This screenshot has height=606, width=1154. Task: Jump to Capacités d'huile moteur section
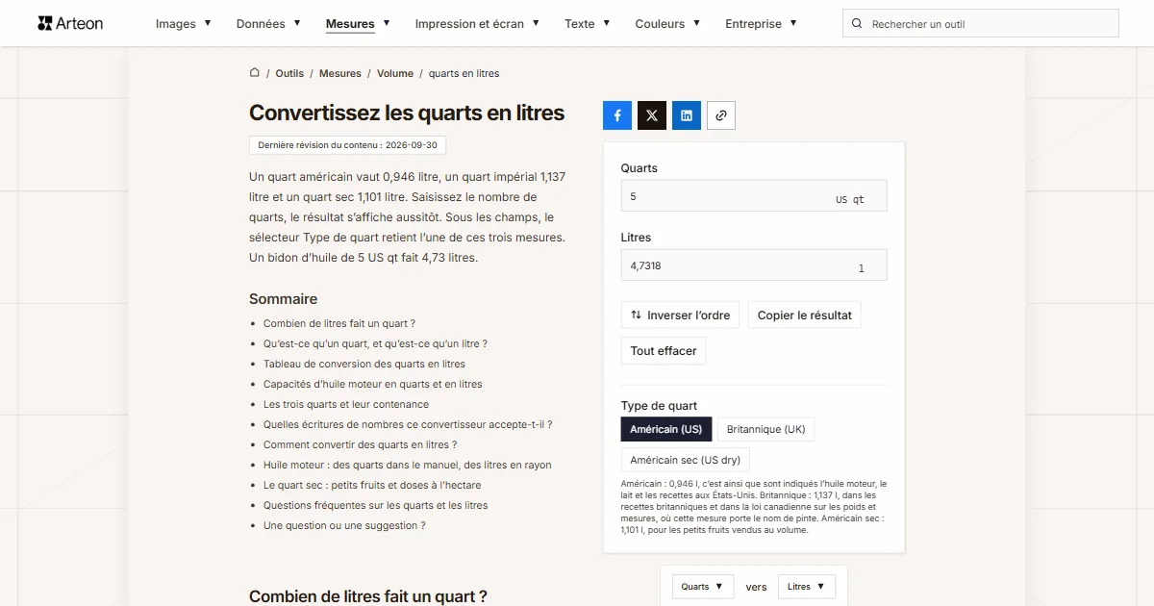[x=373, y=384]
